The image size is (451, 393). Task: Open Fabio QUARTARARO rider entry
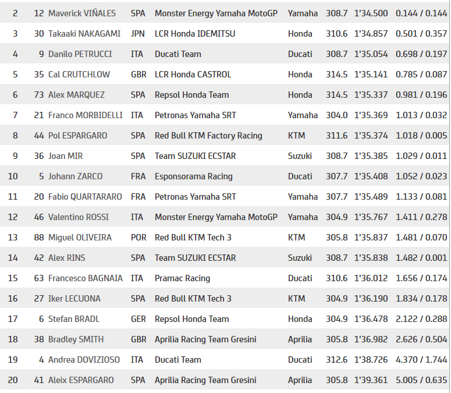pos(85,197)
